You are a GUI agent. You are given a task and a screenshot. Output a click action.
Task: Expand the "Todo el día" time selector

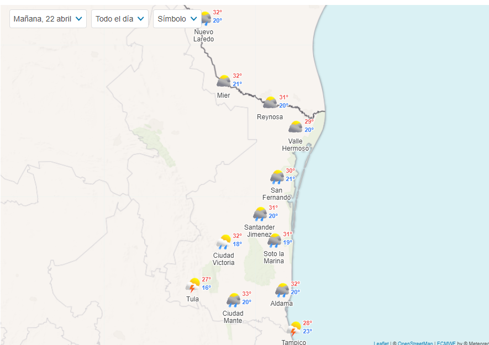click(x=119, y=19)
